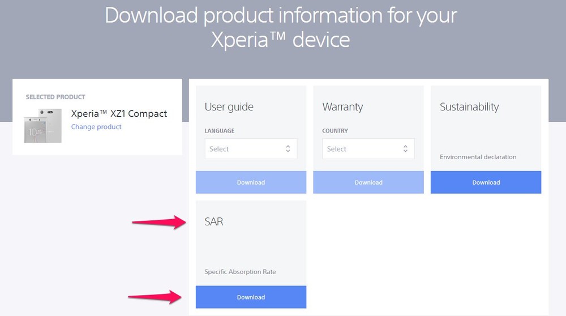The image size is (566, 316).
Task: Click the SELECTED PRODUCT label
Action: 55,97
